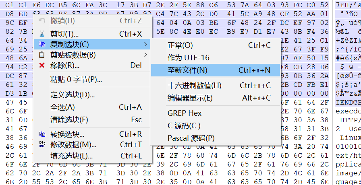Viewport: 361px width, 185px height.
Task: Click the Convert Block (转换选块) icon
Action: [x=41, y=134]
